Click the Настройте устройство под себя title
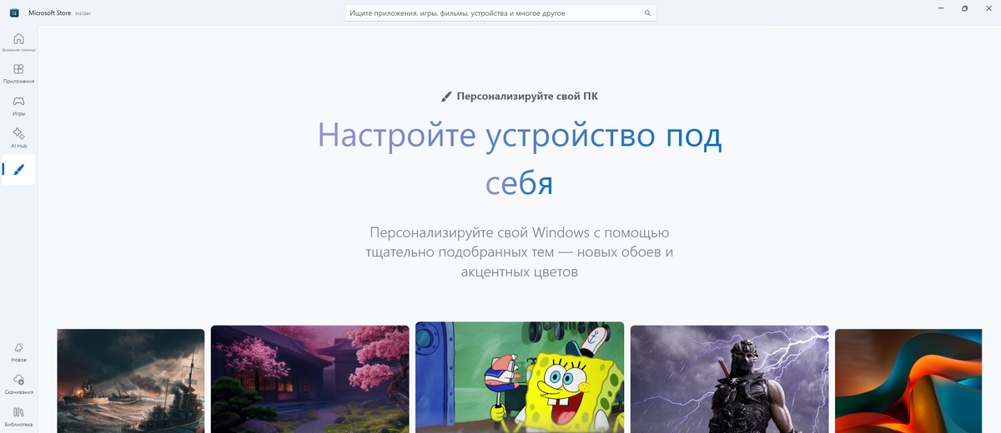 pos(520,158)
